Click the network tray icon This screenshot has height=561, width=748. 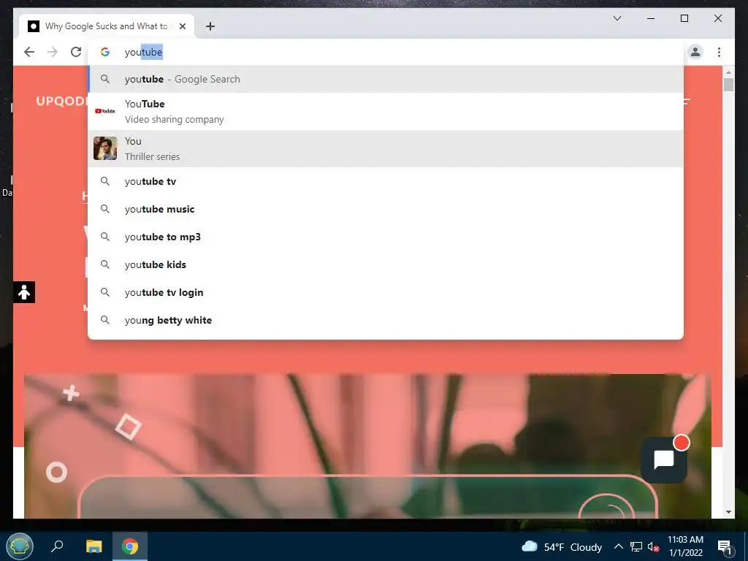coord(636,546)
